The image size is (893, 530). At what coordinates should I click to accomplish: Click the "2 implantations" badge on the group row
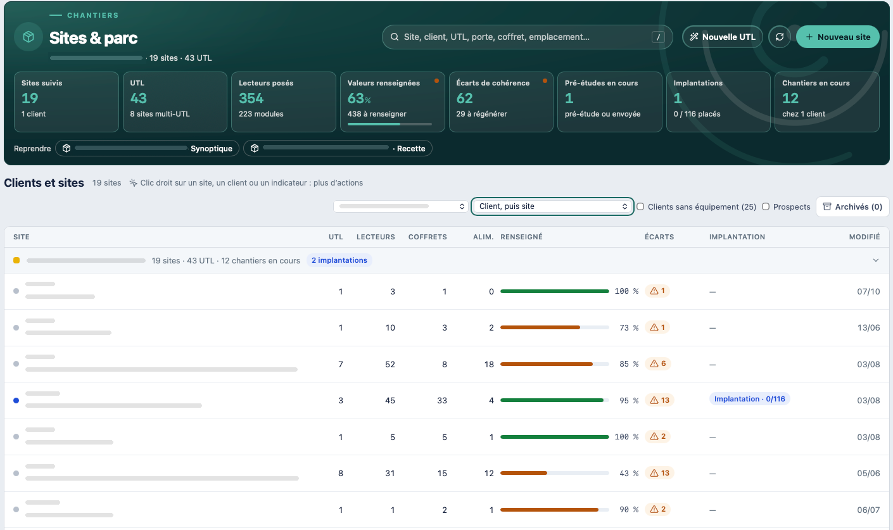coord(339,260)
